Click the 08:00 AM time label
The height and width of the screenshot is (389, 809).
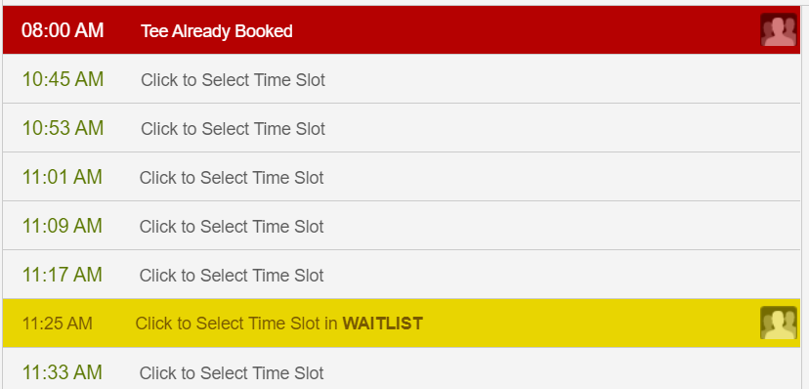63,30
